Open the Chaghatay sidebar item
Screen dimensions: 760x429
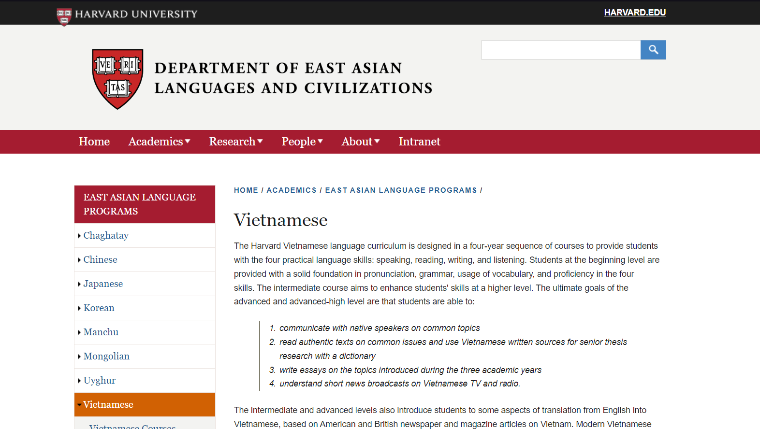(106, 235)
